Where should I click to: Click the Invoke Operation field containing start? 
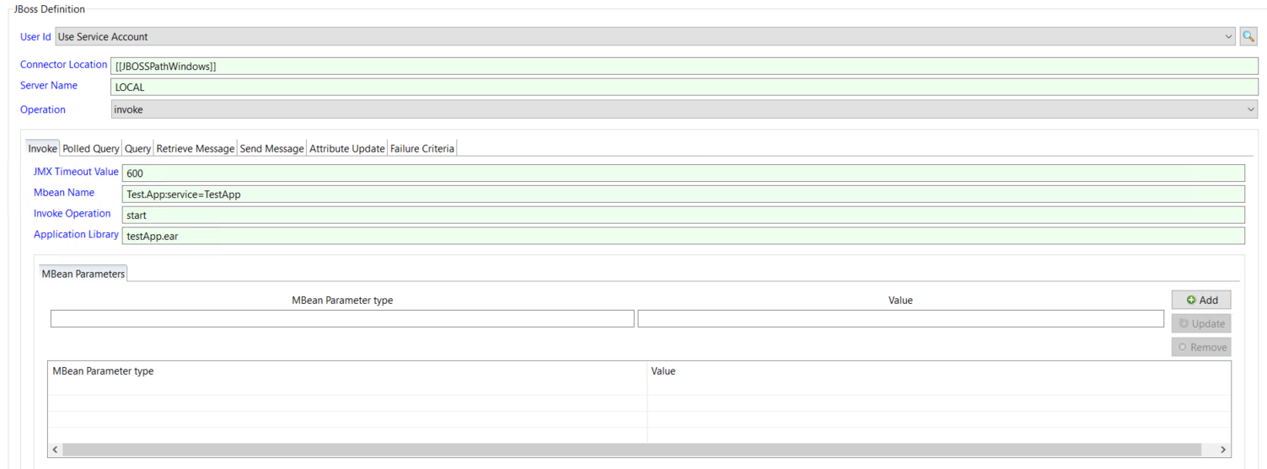pos(684,215)
